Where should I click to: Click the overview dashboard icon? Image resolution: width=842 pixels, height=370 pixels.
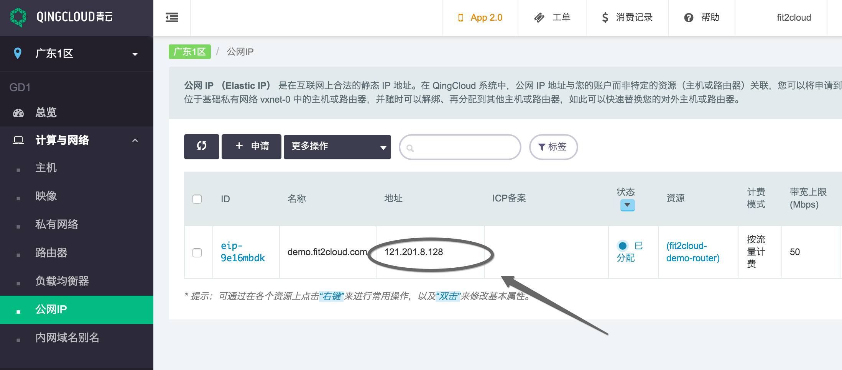pyautogui.click(x=18, y=113)
